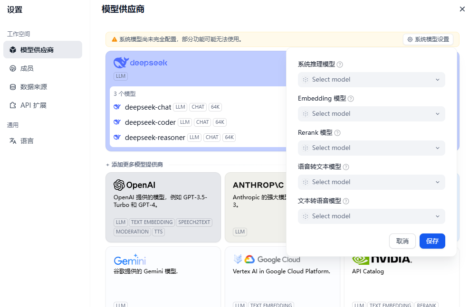Open 数据来源 settings section

(x=33, y=87)
